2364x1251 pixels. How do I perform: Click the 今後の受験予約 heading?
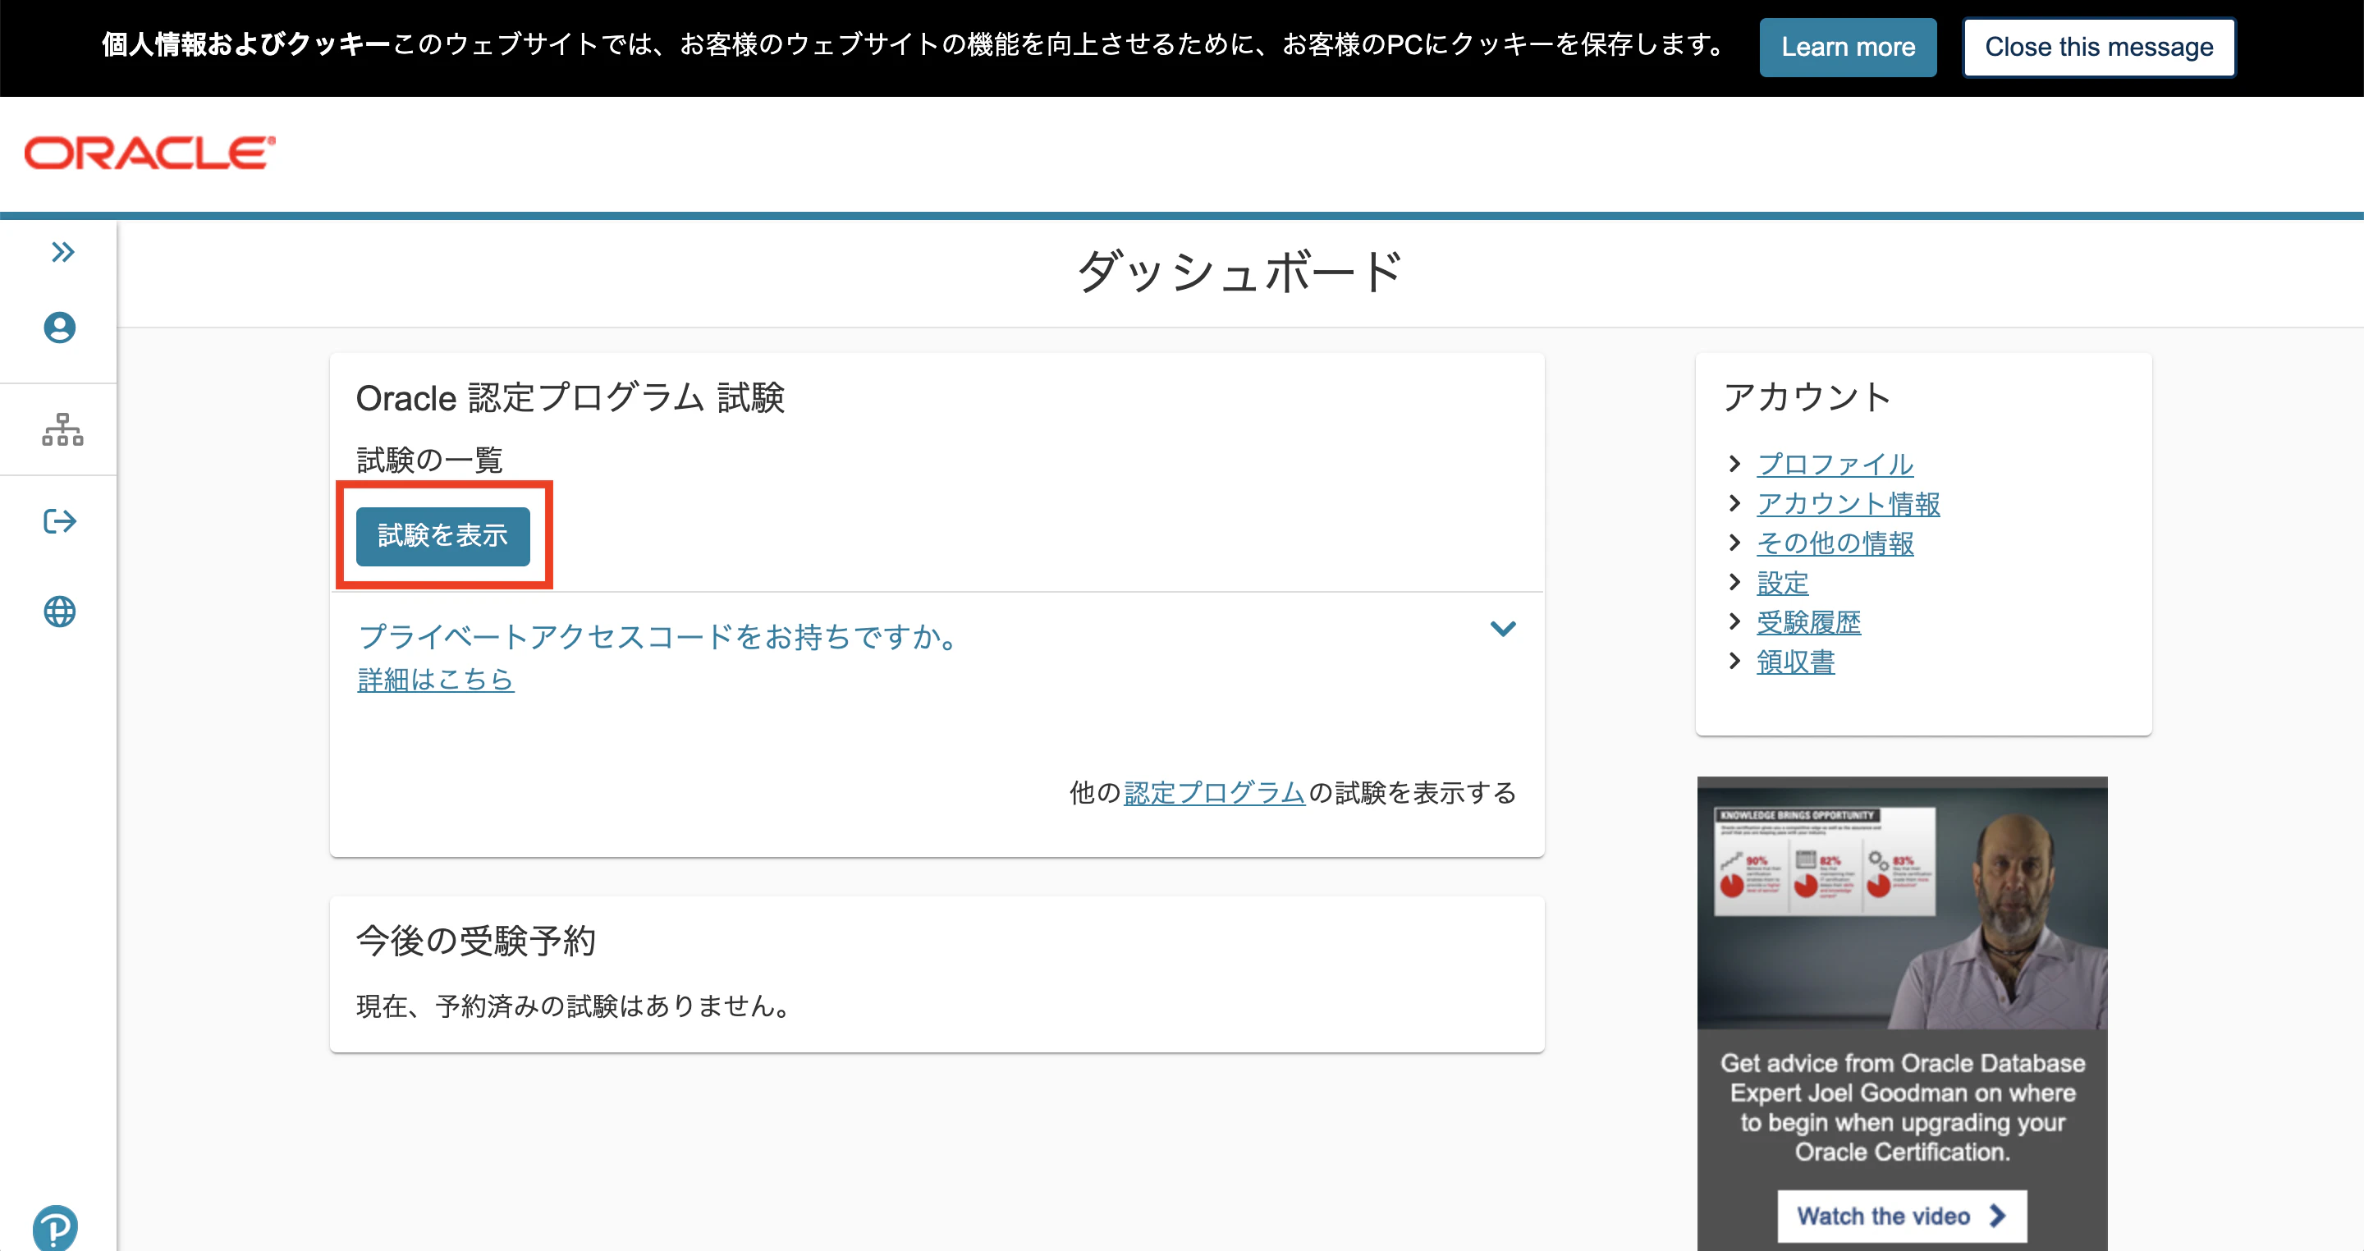point(475,941)
